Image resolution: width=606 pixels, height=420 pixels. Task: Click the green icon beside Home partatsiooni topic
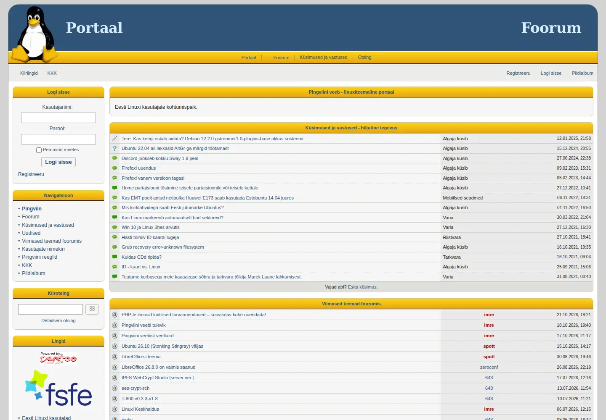(x=114, y=188)
